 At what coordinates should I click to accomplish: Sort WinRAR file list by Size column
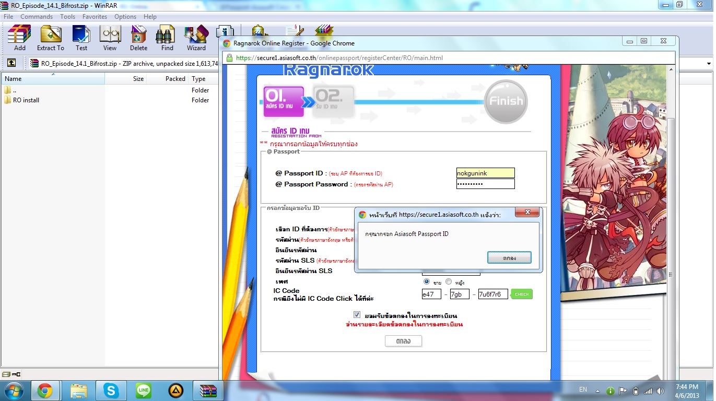pos(125,79)
